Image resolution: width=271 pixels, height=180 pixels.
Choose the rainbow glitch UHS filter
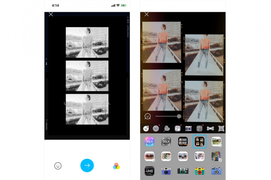point(216,156)
